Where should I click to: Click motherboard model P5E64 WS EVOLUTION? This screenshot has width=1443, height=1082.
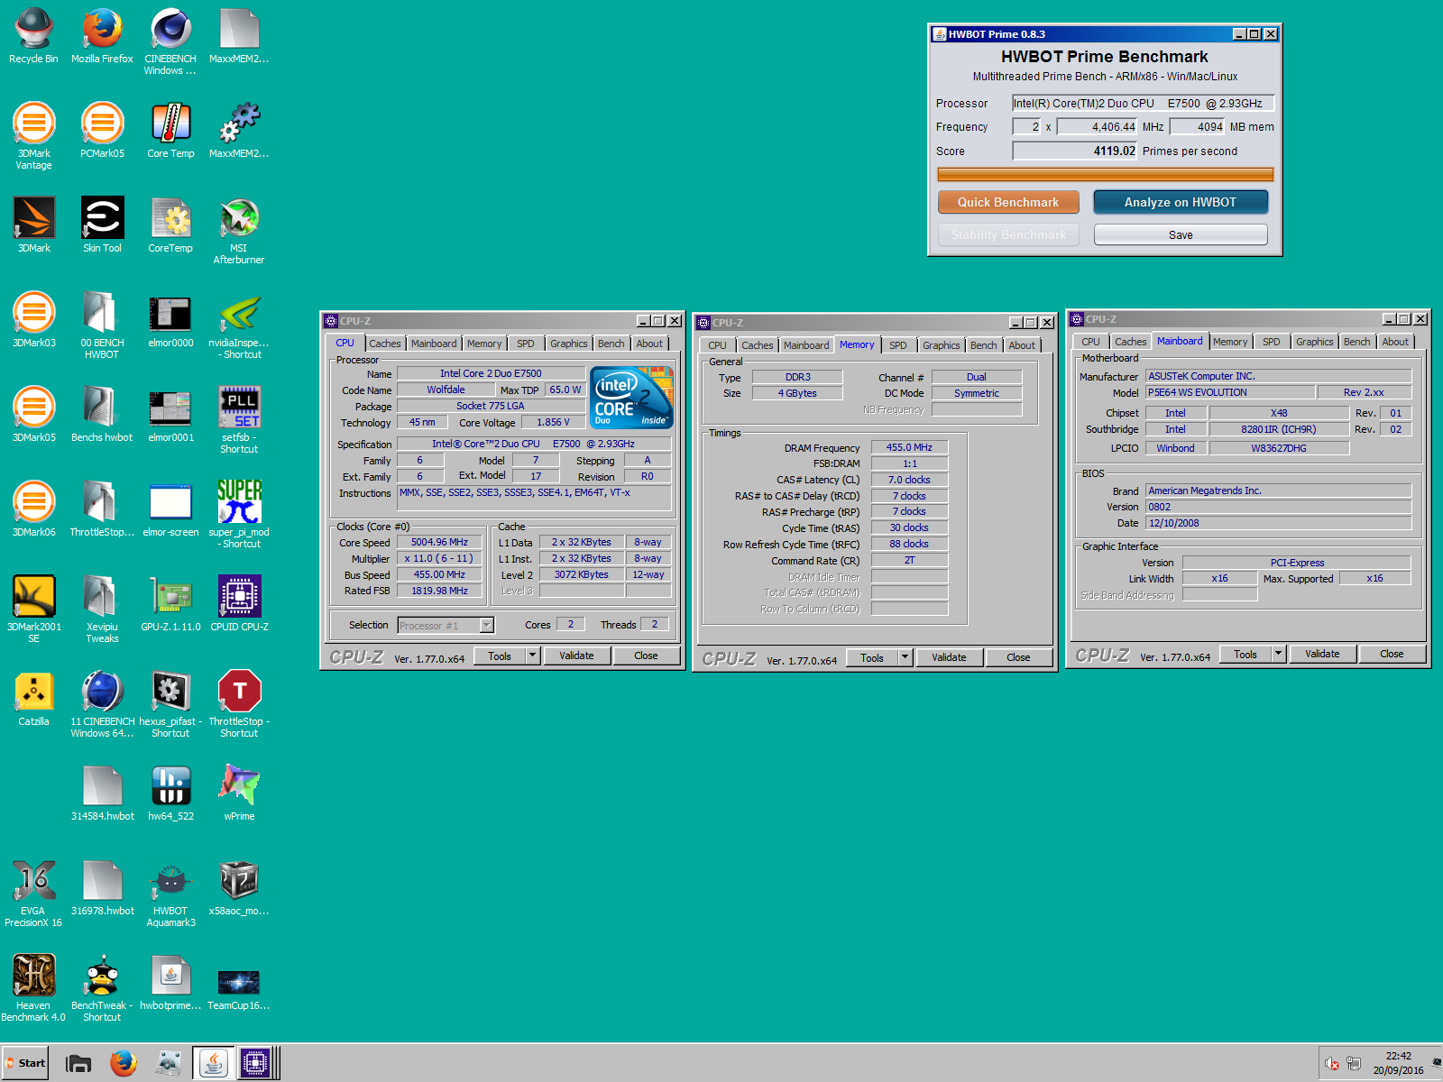pos(1230,392)
